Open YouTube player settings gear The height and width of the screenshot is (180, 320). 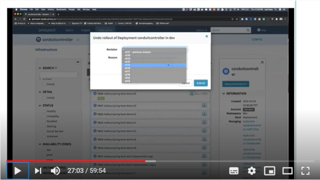pyautogui.click(x=252, y=171)
